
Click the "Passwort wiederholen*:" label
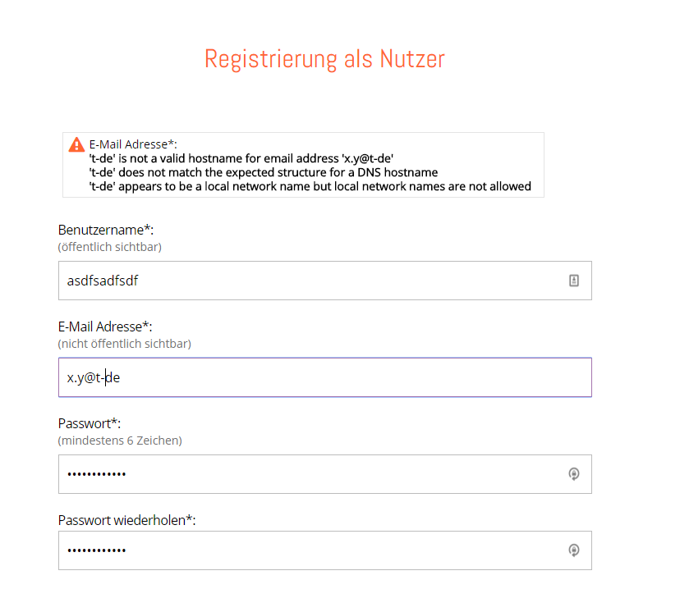click(x=127, y=520)
